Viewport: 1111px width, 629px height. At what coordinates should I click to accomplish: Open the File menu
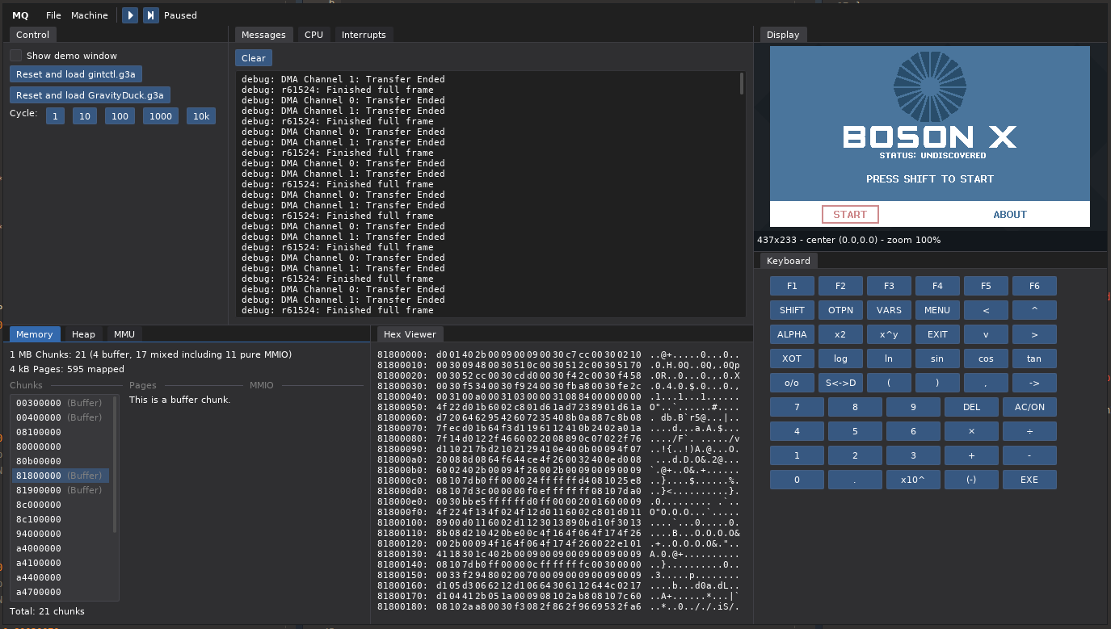pyautogui.click(x=53, y=15)
